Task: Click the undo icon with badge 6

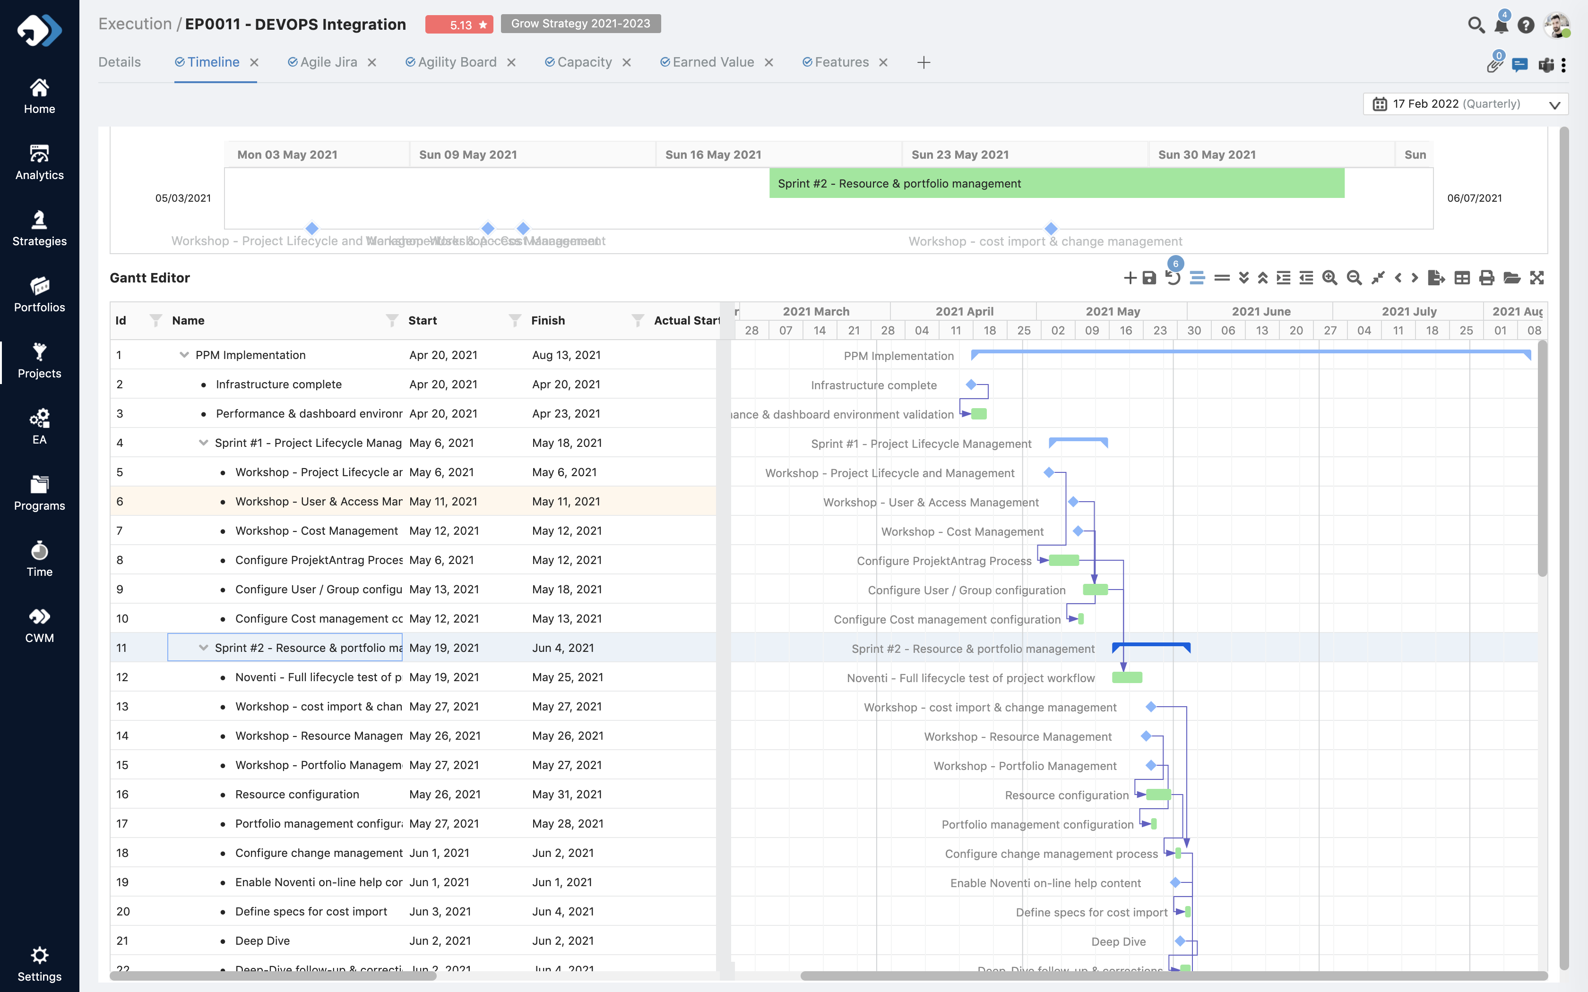Action: pyautogui.click(x=1173, y=278)
